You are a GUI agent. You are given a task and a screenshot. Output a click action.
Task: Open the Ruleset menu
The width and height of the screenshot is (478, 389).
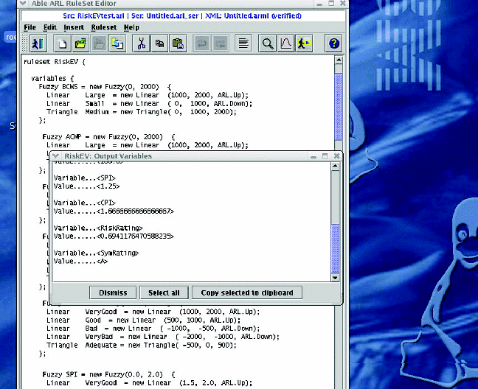coord(104,27)
